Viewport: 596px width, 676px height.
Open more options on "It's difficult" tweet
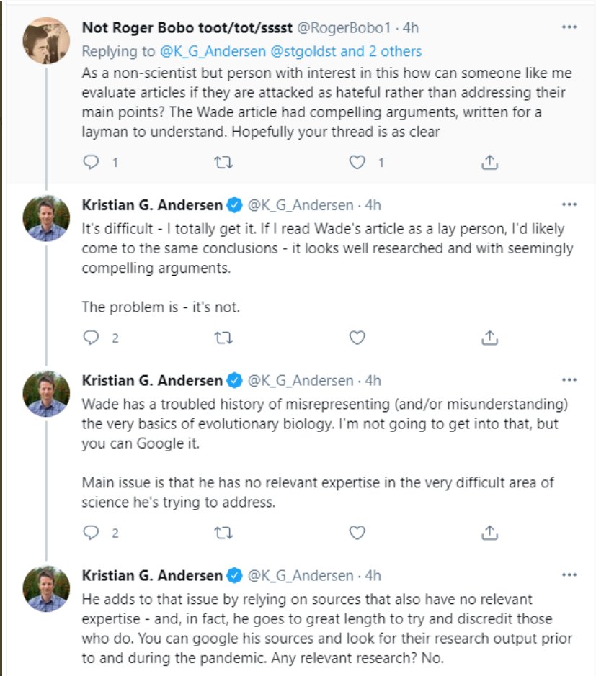(x=569, y=204)
